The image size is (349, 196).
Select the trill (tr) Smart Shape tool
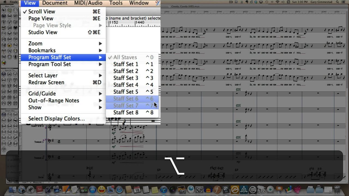pyautogui.click(x=10, y=120)
